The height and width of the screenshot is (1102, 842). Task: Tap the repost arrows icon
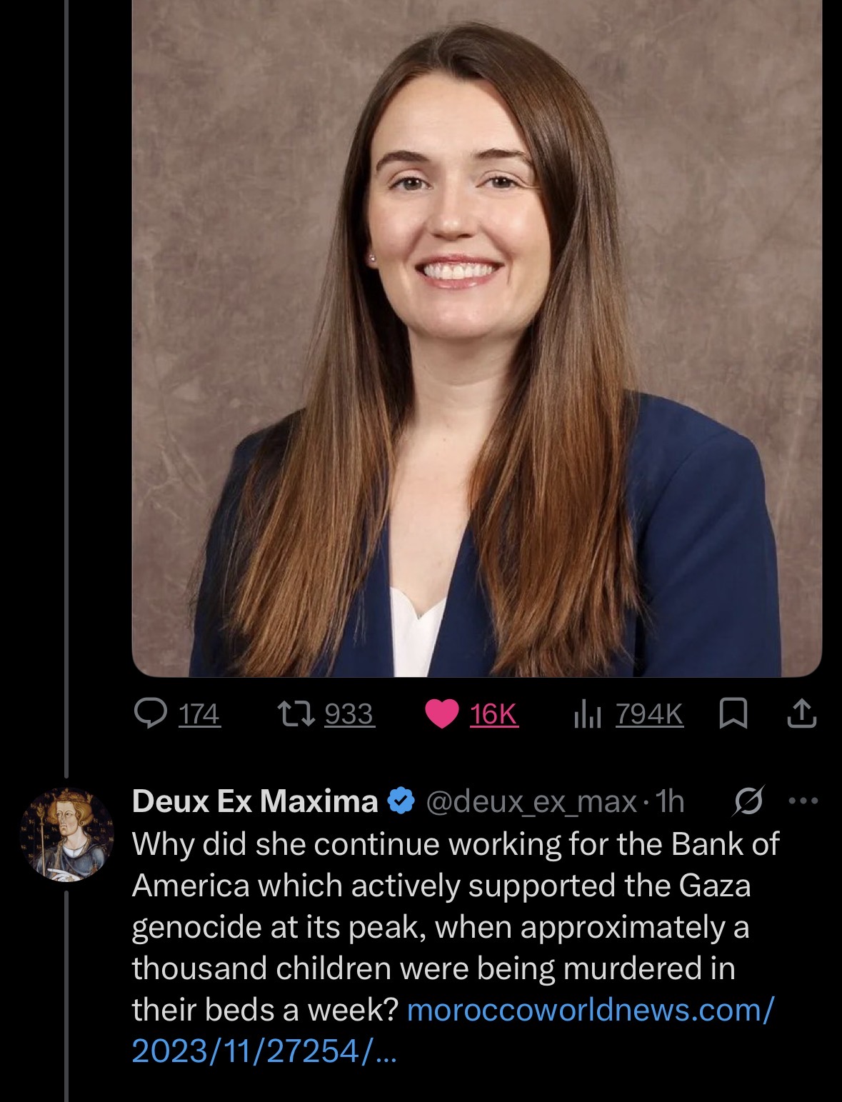tap(296, 713)
